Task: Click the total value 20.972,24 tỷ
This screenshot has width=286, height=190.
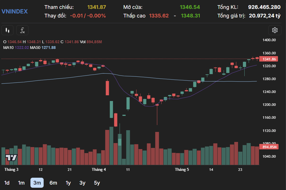Action: pos(265,16)
